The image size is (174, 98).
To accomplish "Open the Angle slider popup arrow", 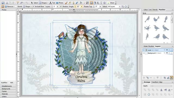I will [x=82, y=7].
